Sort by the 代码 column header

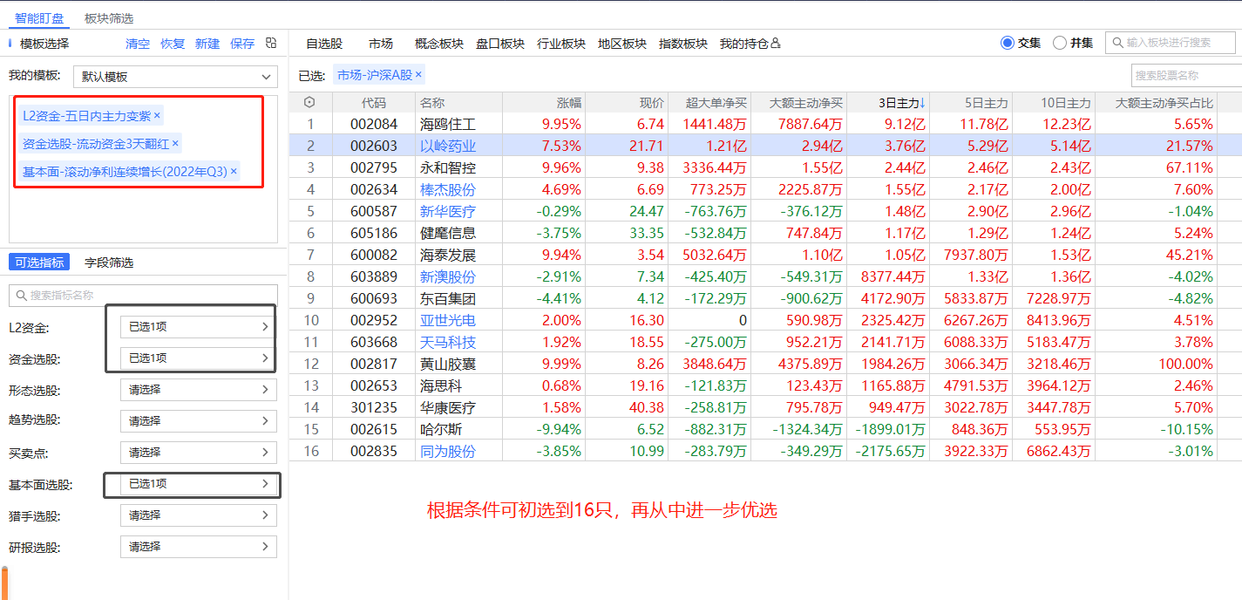[x=374, y=103]
